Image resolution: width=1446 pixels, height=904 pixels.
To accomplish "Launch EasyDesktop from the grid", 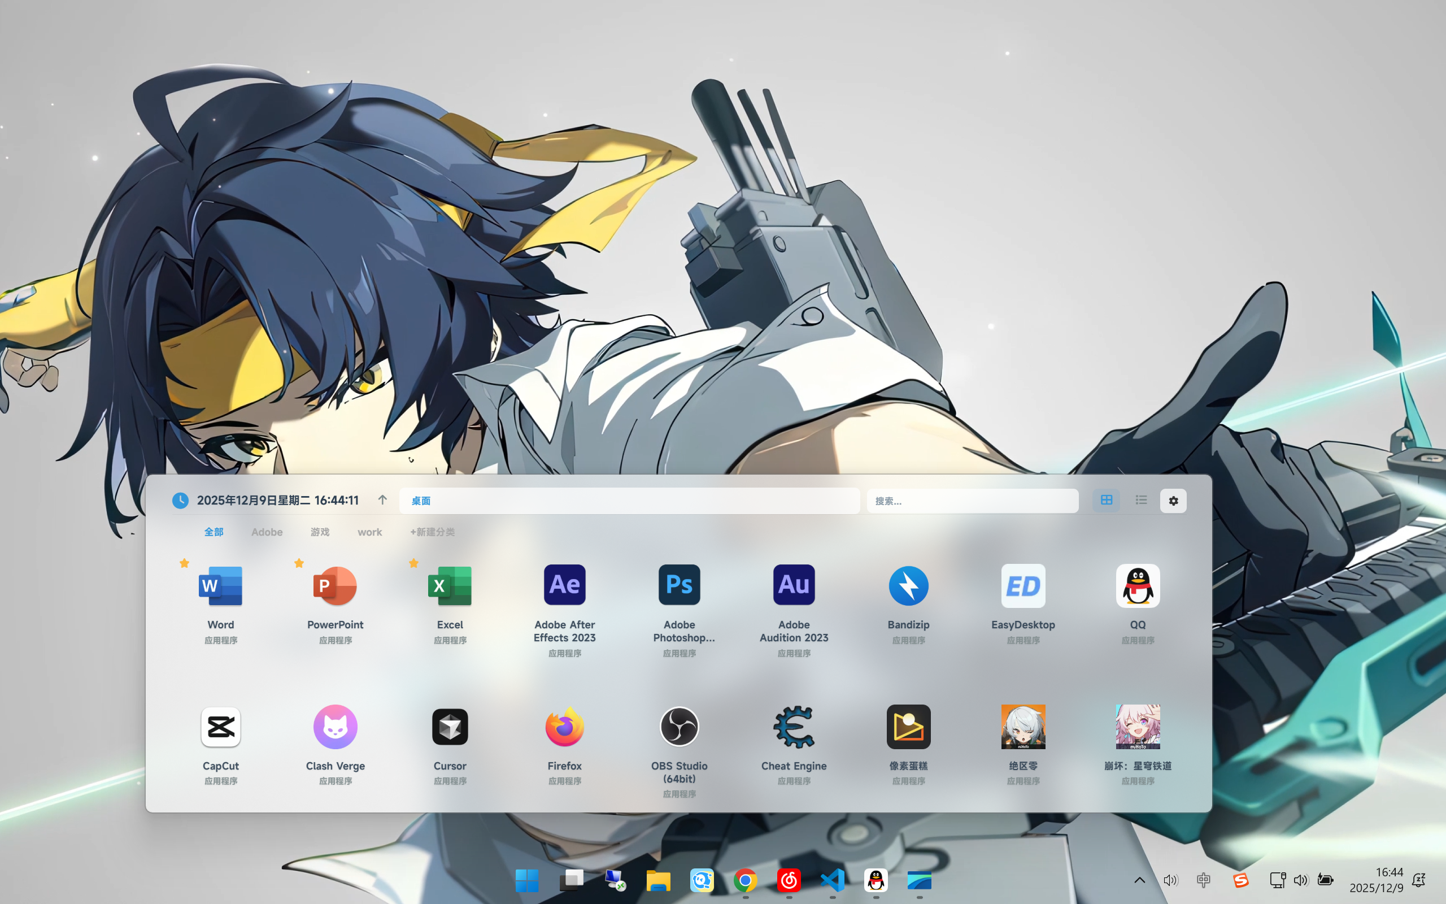I will (1023, 586).
